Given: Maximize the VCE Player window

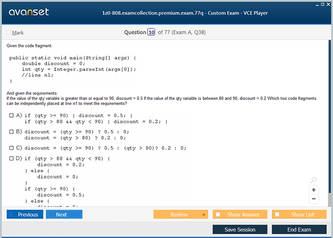Looking at the screenshot, I should (322, 4).
